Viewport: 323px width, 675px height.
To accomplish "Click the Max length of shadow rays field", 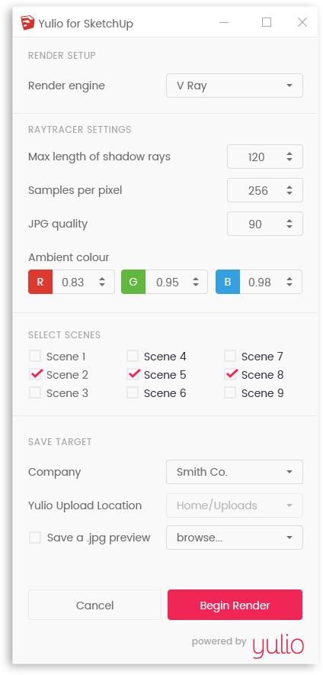I will pyautogui.click(x=265, y=157).
